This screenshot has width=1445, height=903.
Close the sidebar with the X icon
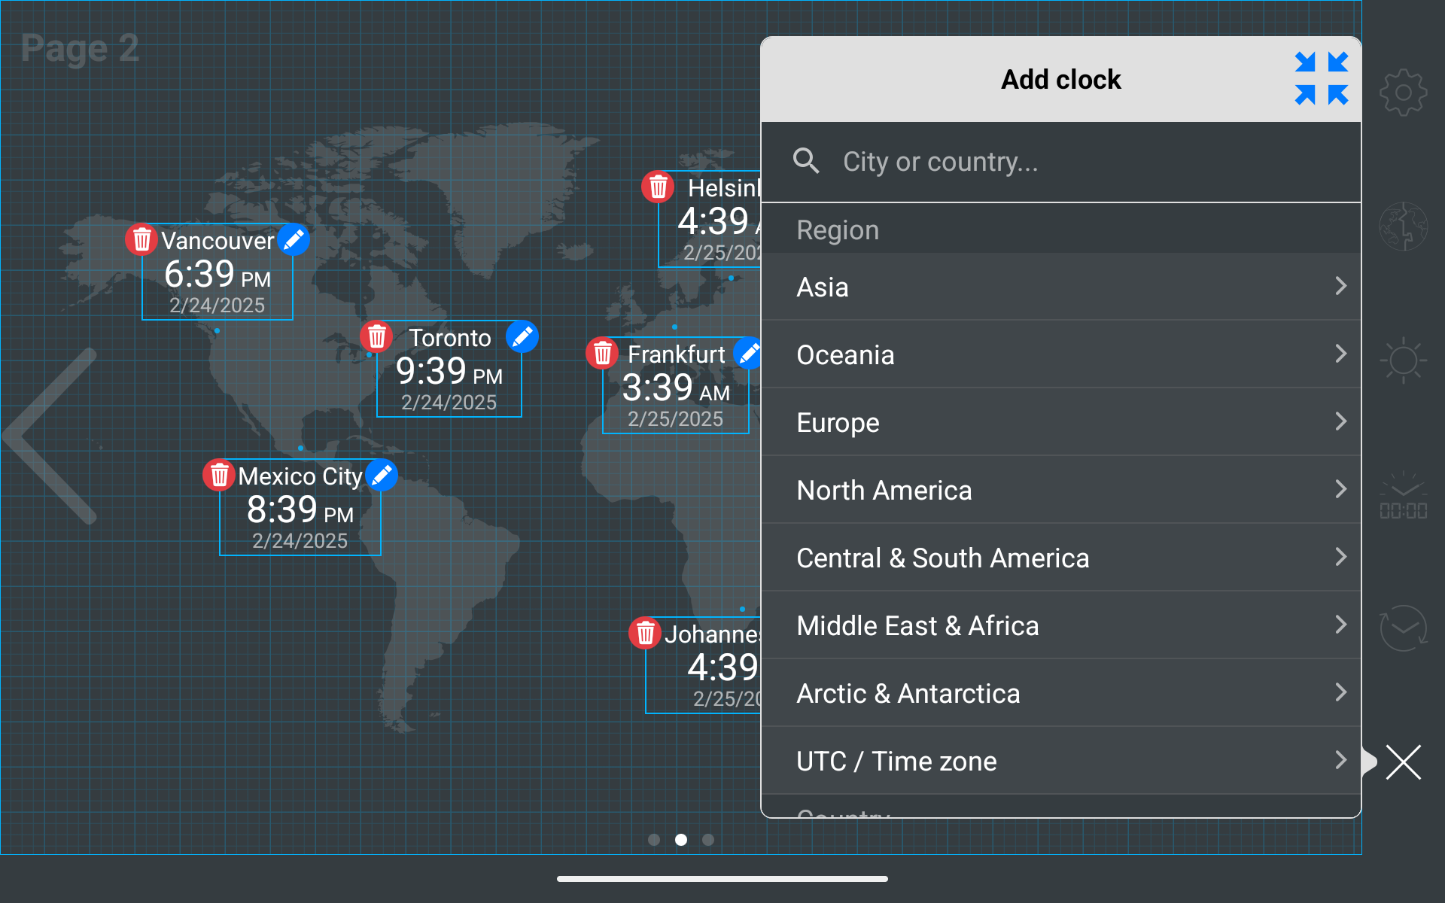click(x=1403, y=762)
